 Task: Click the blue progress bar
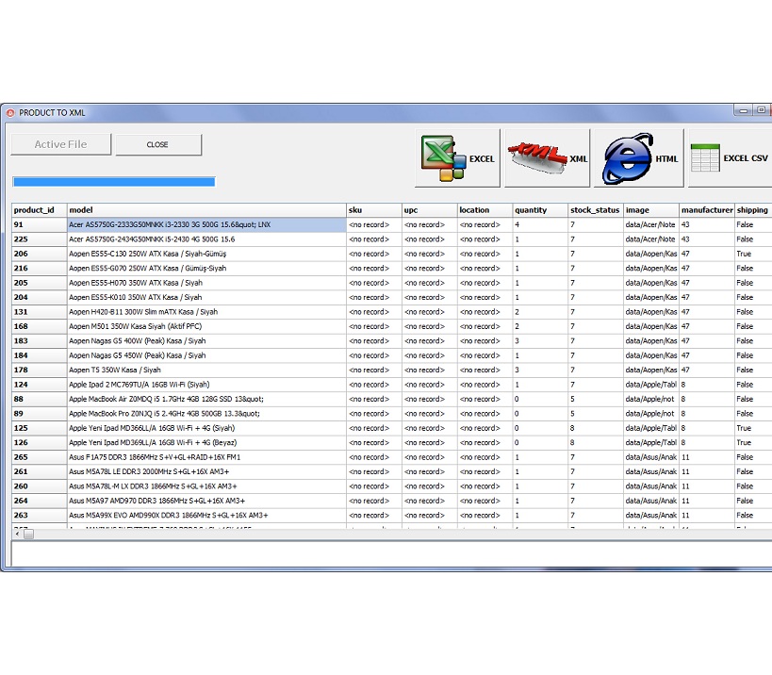(113, 182)
